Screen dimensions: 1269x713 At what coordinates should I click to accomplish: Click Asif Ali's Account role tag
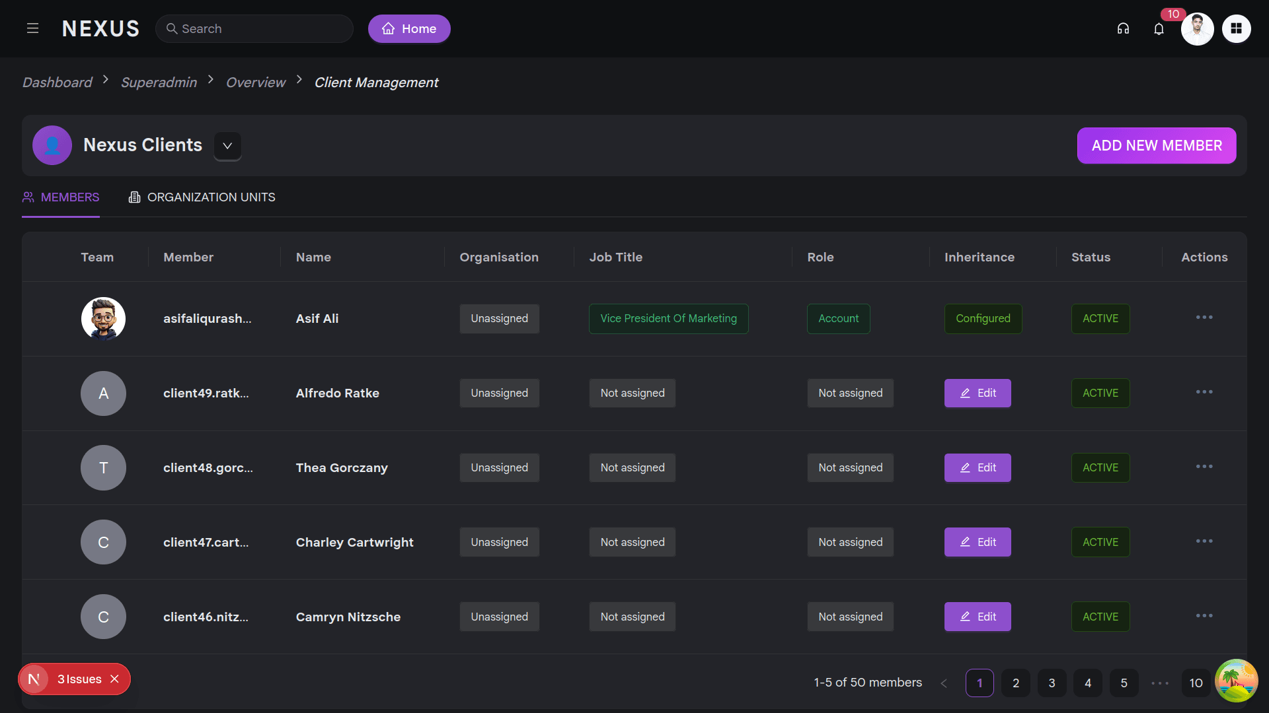click(x=838, y=318)
